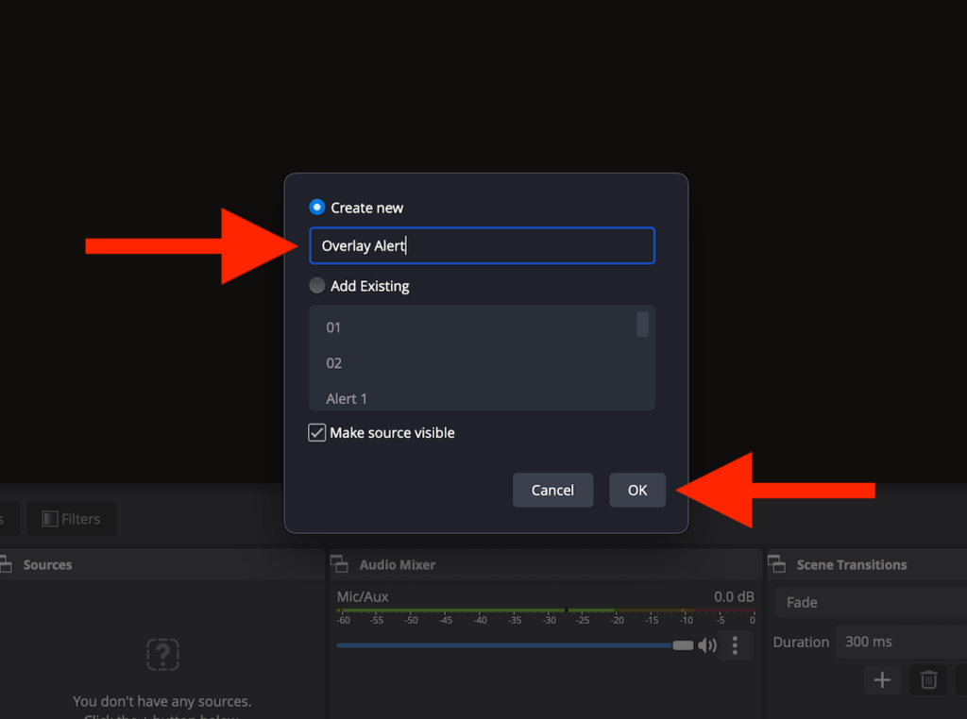The image size is (967, 719).
Task: Select the Add Existing radio button
Action: pos(317,285)
